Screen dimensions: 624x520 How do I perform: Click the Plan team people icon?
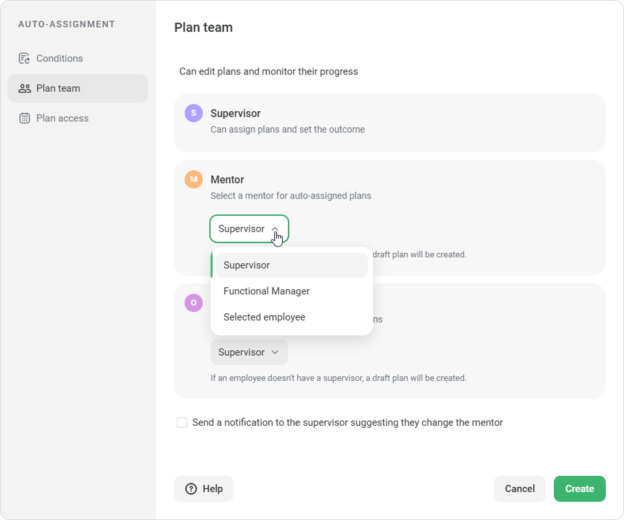click(25, 88)
